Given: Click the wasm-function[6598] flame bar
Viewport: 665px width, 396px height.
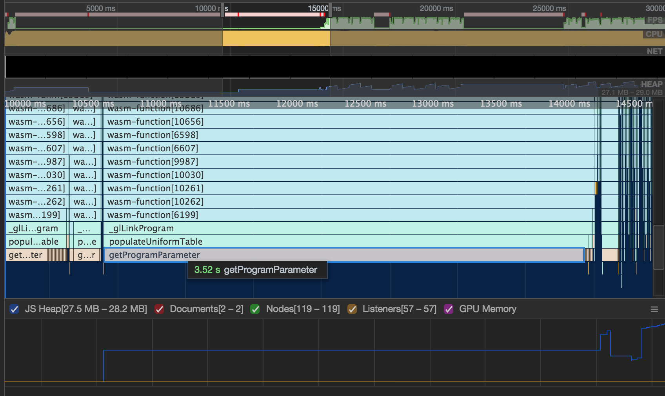Looking at the screenshot, I should pos(349,135).
